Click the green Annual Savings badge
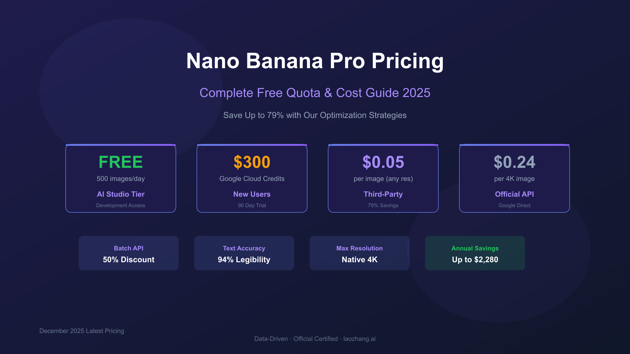The image size is (630, 354). 475,253
